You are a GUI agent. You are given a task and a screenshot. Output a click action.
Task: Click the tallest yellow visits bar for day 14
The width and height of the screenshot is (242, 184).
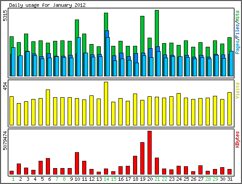pyautogui.click(x=106, y=104)
